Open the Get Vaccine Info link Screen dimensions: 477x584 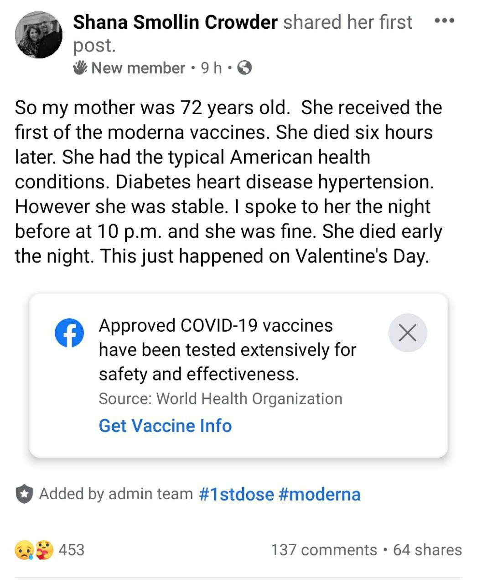(x=165, y=426)
